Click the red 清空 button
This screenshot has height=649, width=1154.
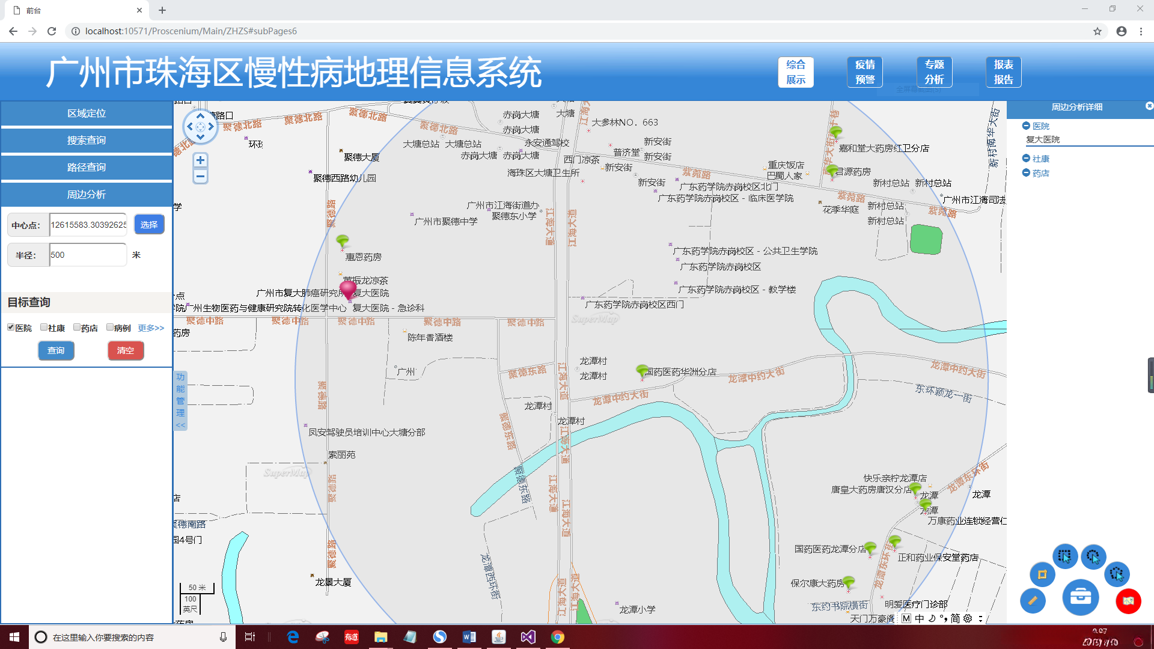click(x=126, y=350)
